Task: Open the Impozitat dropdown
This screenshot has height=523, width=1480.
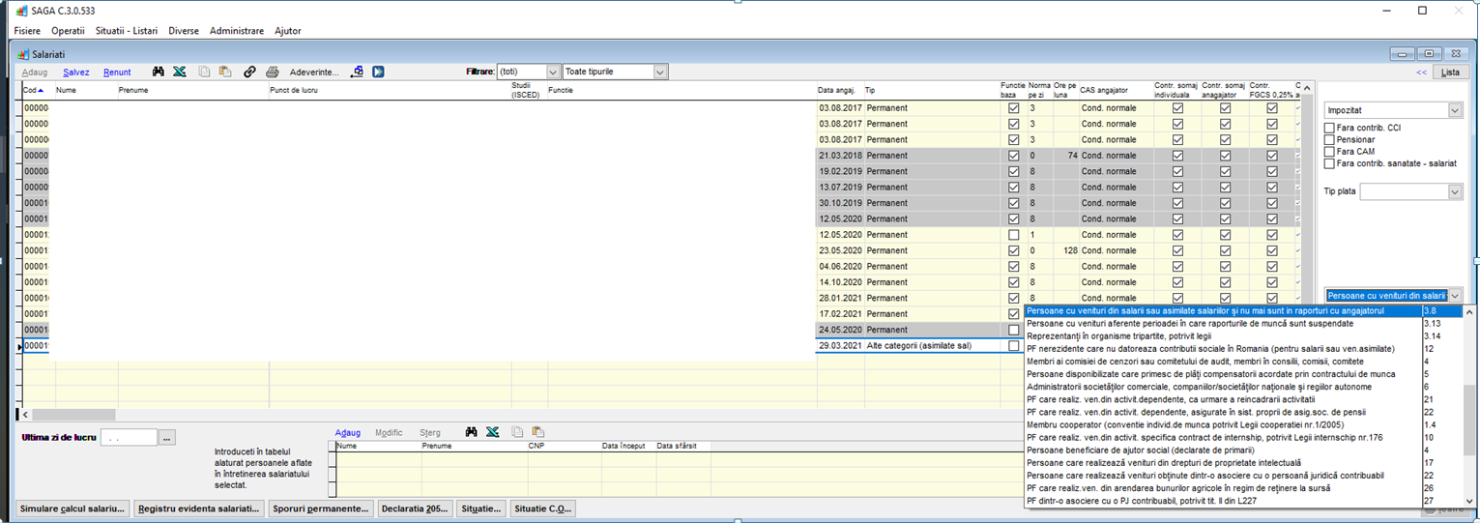Action: pyautogui.click(x=1455, y=110)
